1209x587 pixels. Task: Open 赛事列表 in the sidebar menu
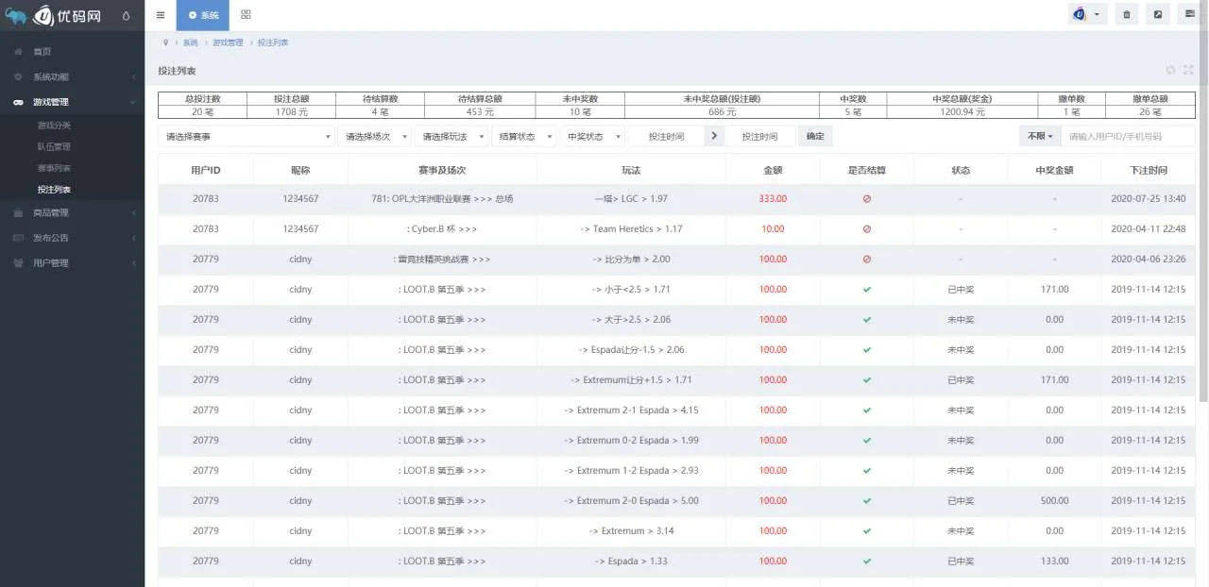point(54,168)
